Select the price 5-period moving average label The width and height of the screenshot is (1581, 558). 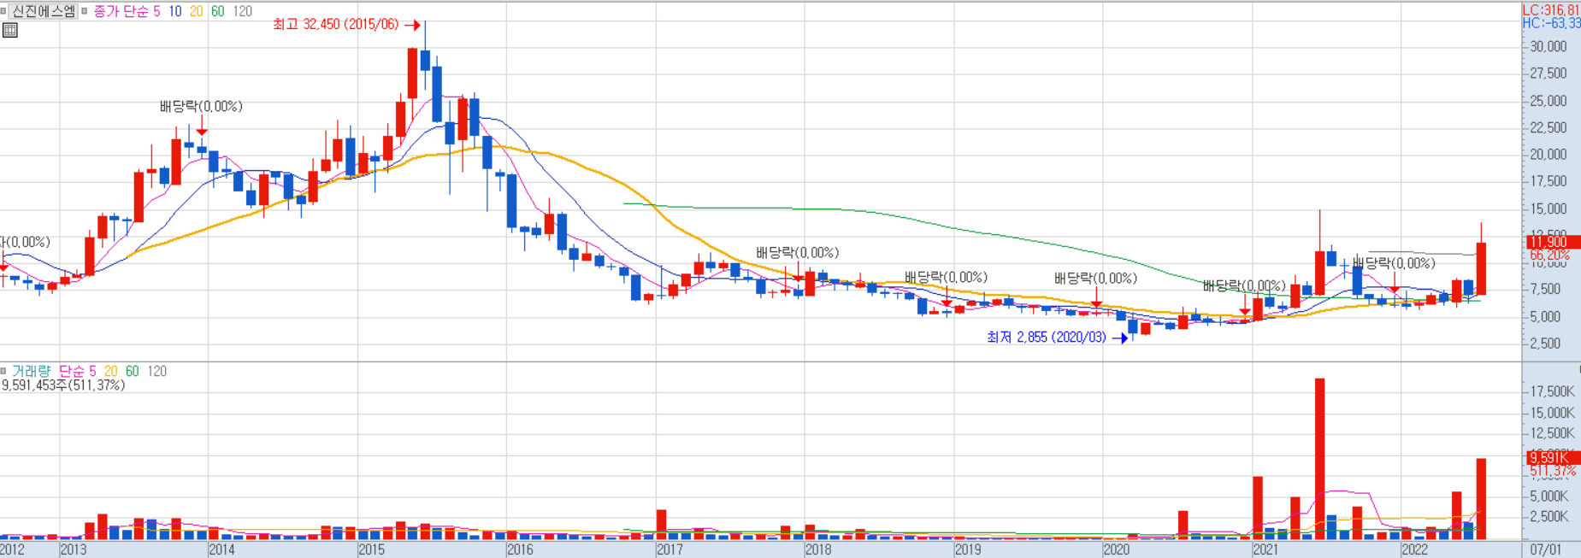point(156,11)
